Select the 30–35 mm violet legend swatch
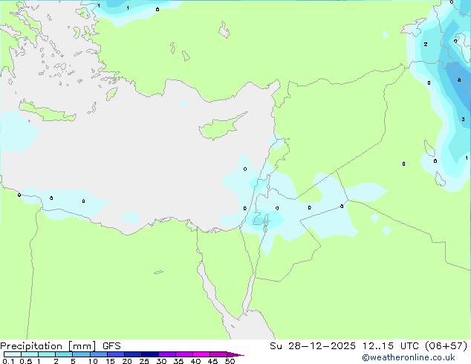 pos(167,354)
